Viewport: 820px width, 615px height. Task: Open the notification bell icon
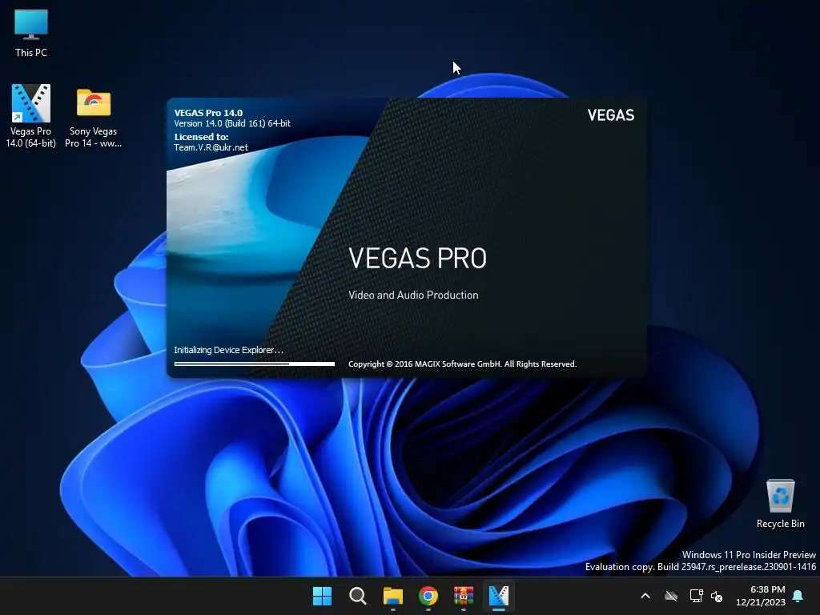tap(798, 596)
